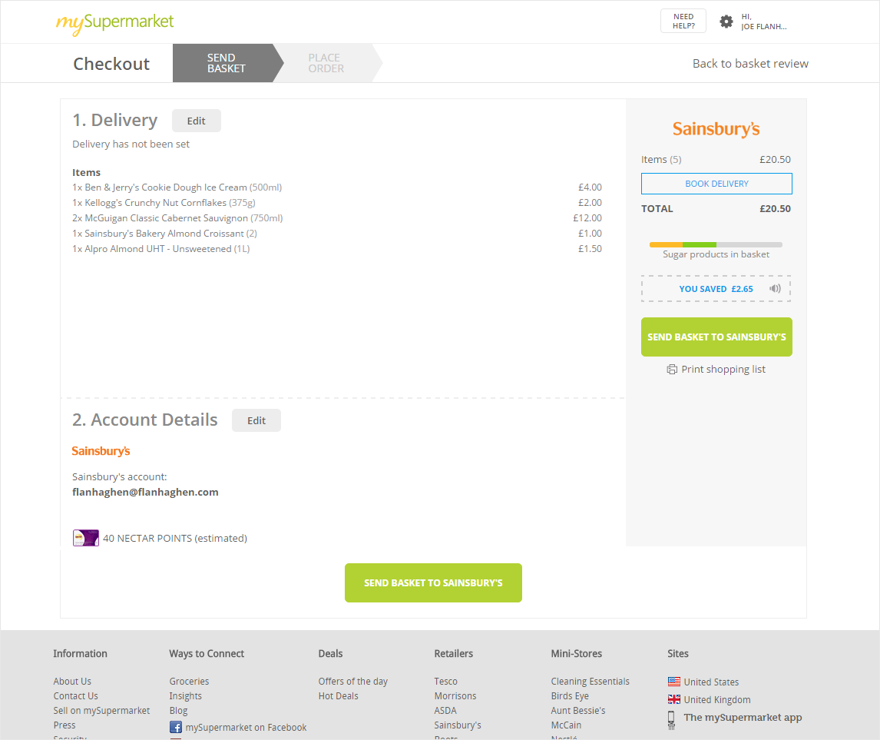Screen dimensions: 880x740
Task: Select the Send Basket checkout step
Action: point(227,63)
